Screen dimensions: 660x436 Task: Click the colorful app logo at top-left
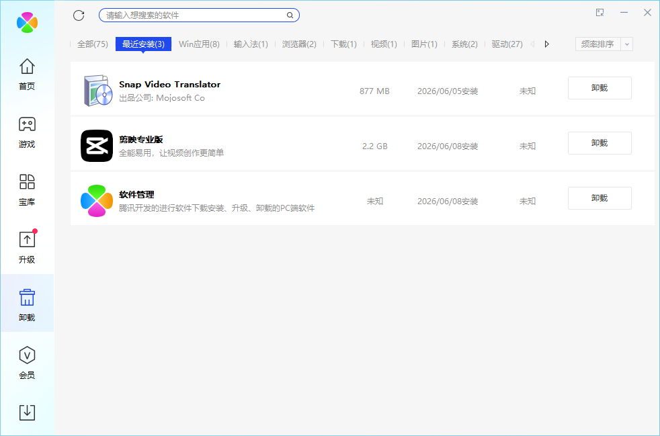click(28, 22)
